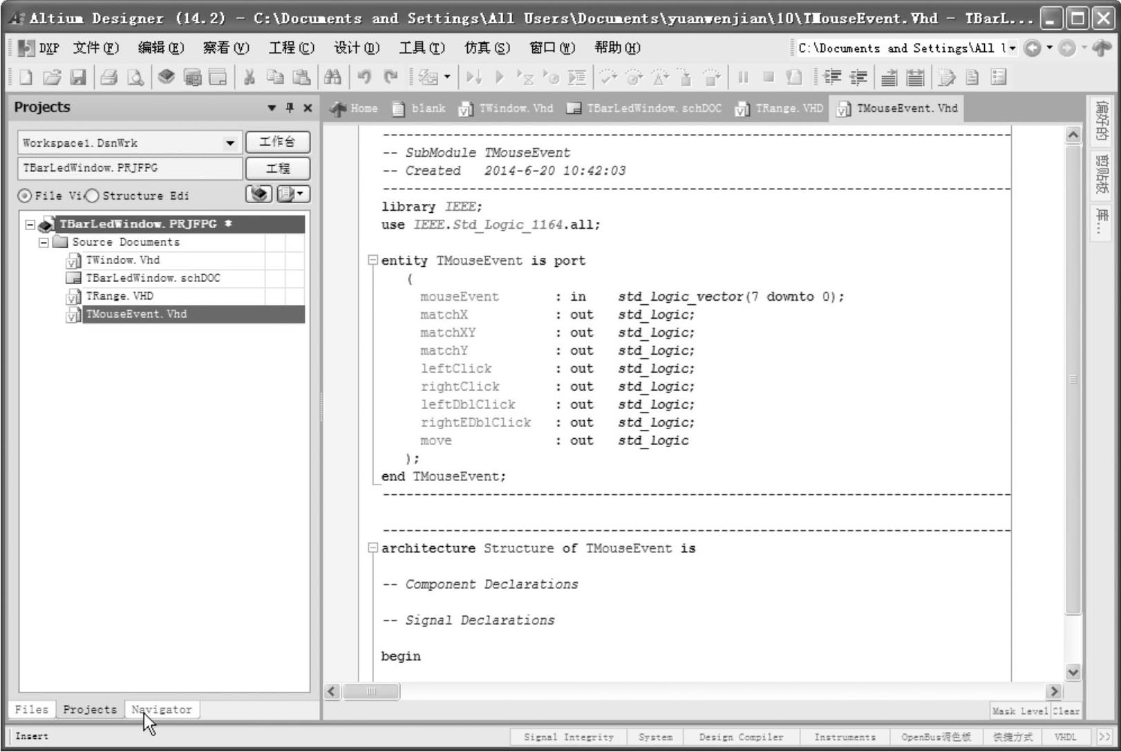Open dropdown arrow beside the compile toolbar icon
This screenshot has width=1121, height=752.
click(447, 77)
